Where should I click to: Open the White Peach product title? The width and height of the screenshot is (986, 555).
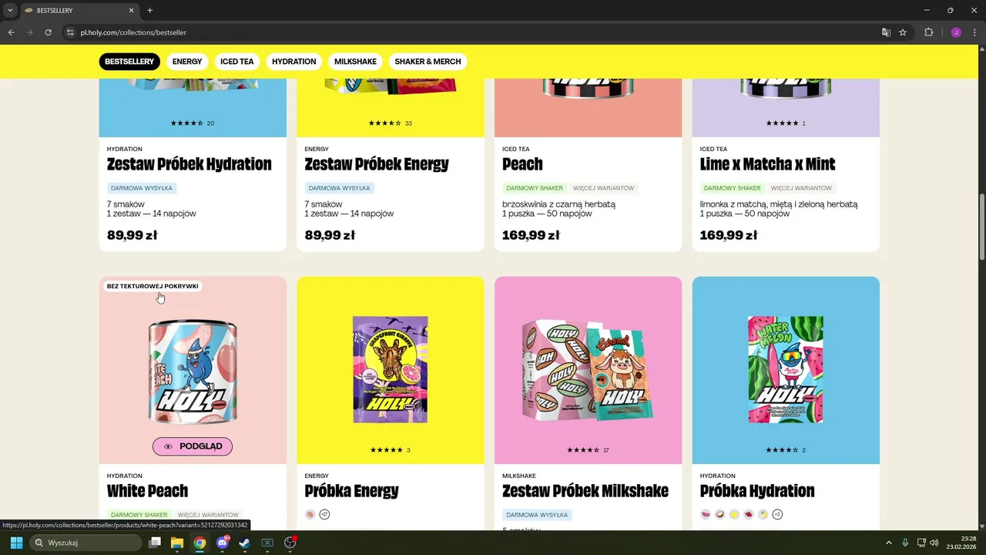147,491
